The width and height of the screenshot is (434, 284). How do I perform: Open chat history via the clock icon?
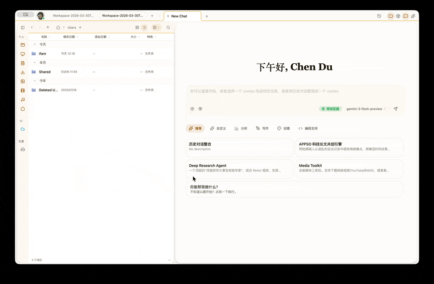[x=379, y=16]
